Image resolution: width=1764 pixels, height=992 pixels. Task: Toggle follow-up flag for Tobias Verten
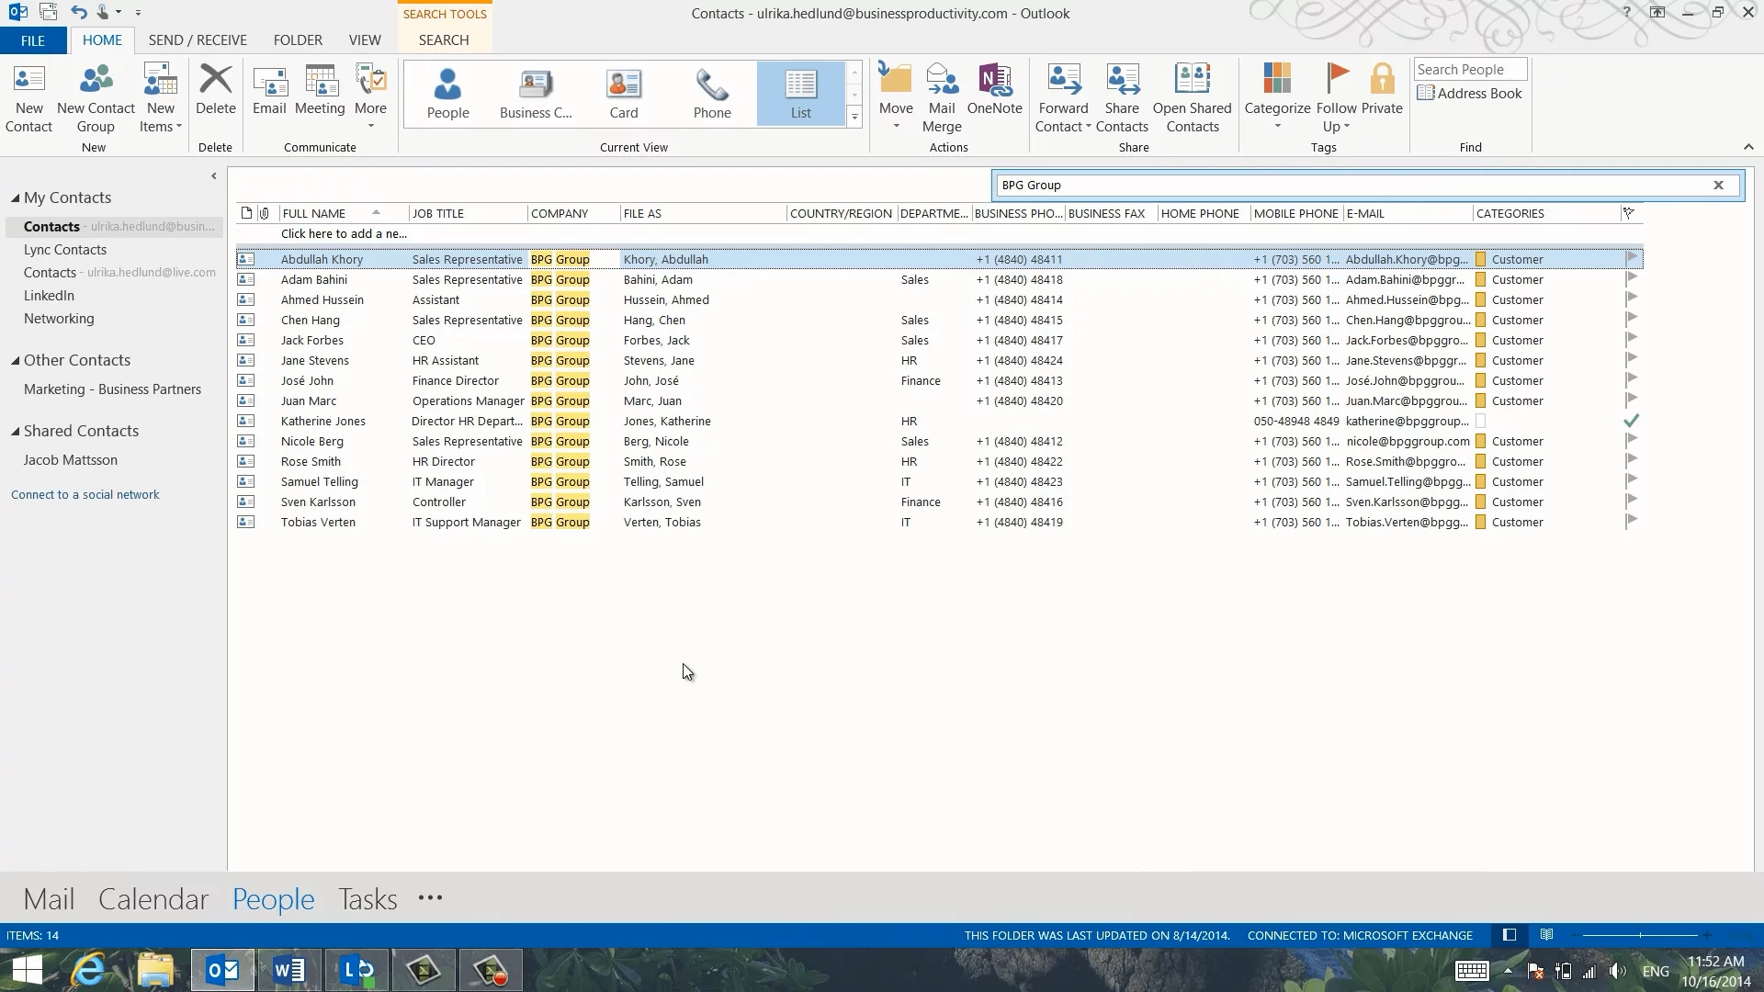(1632, 522)
